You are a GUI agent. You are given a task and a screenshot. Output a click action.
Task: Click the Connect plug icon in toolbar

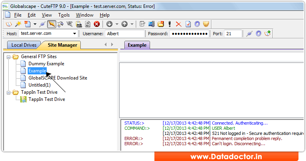tap(42, 24)
